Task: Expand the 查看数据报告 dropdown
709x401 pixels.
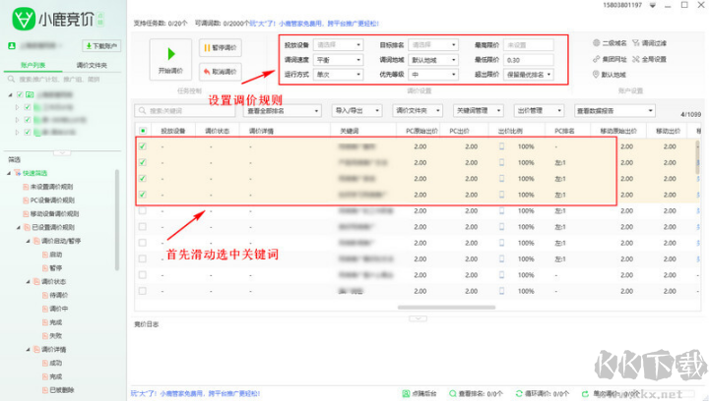Action: coord(613,111)
